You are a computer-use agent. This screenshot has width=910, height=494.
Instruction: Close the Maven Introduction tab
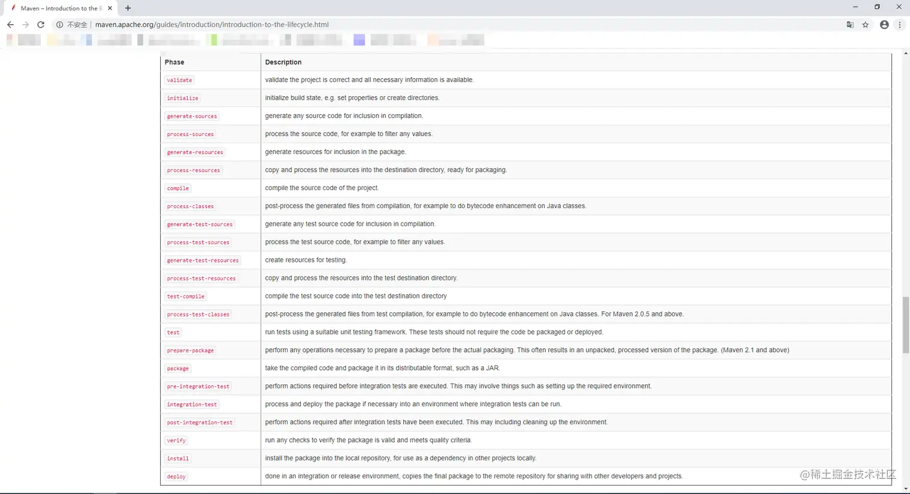click(110, 8)
